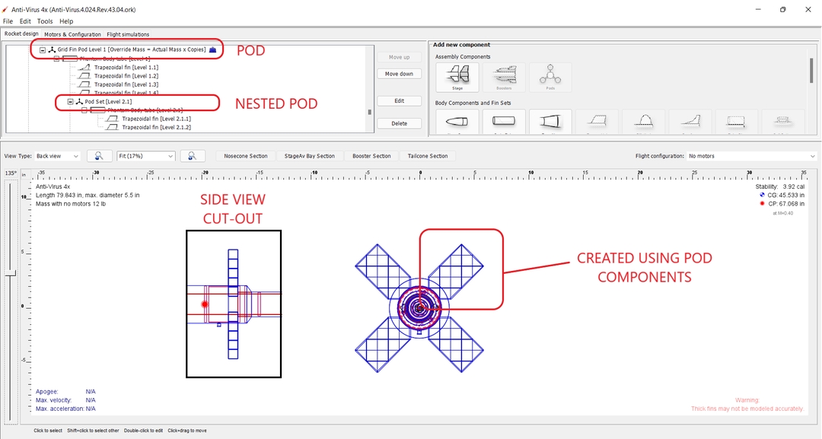The height and width of the screenshot is (439, 822).
Task: Click the mass override icon on Grid Fin Pod
Action: click(212, 49)
